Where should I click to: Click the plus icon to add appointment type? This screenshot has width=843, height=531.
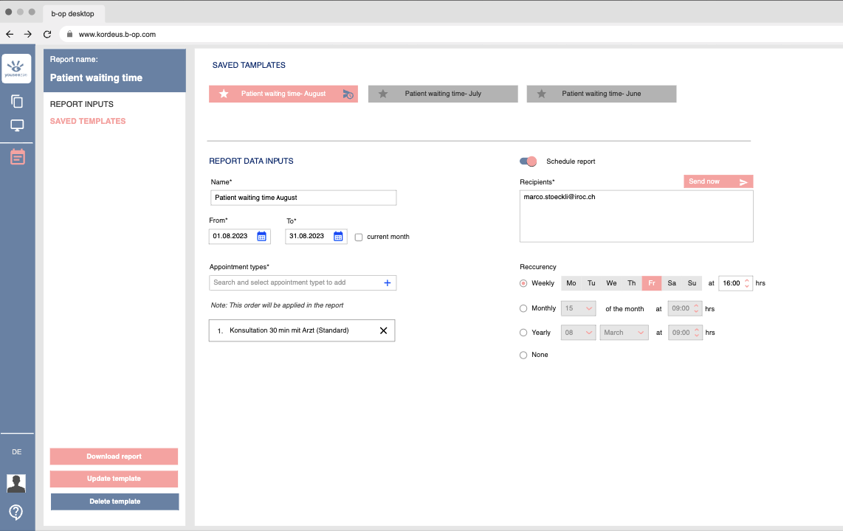click(x=387, y=282)
